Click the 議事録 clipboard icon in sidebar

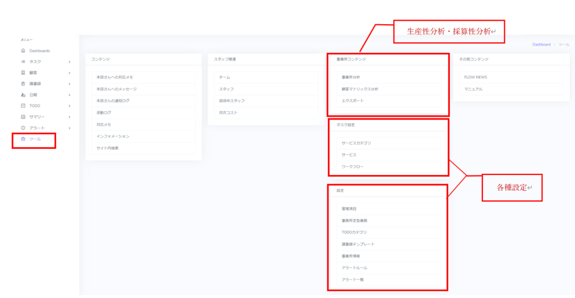[22, 84]
